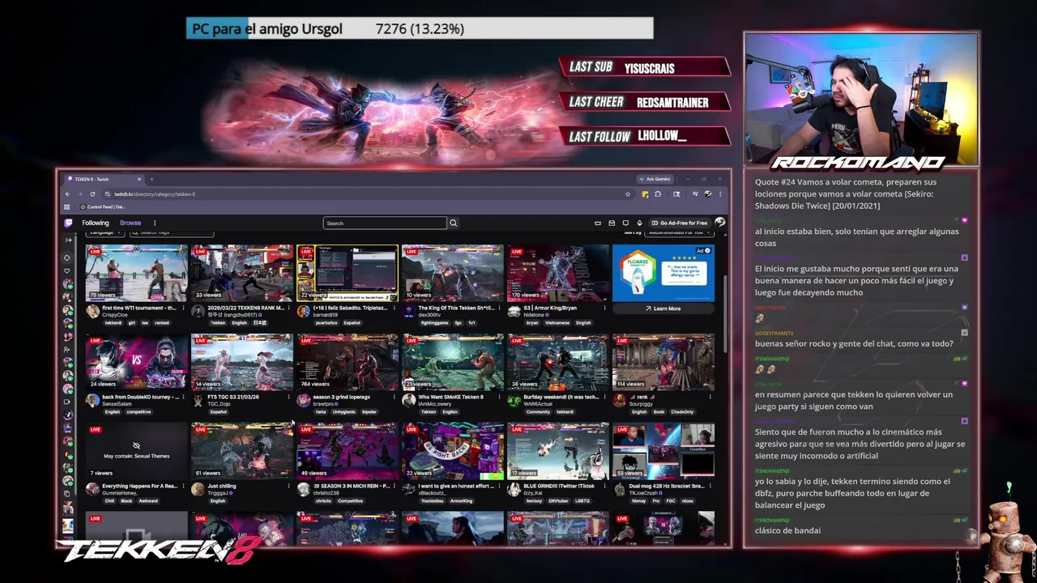Viewport: 1037px width, 583px height.
Task: Switch to the Following tab
Action: [95, 223]
